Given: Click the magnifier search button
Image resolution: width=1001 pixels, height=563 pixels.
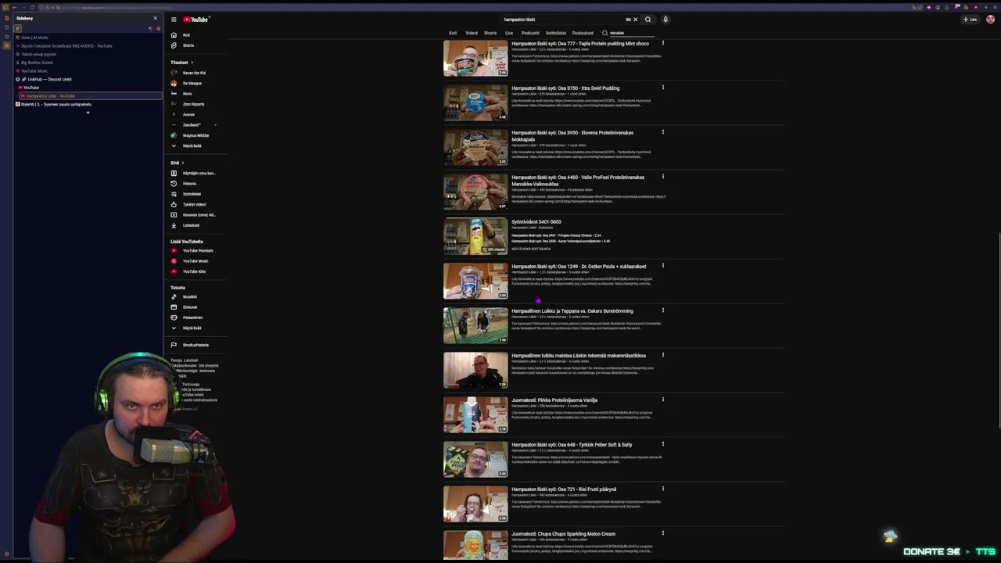Looking at the screenshot, I should (648, 20).
